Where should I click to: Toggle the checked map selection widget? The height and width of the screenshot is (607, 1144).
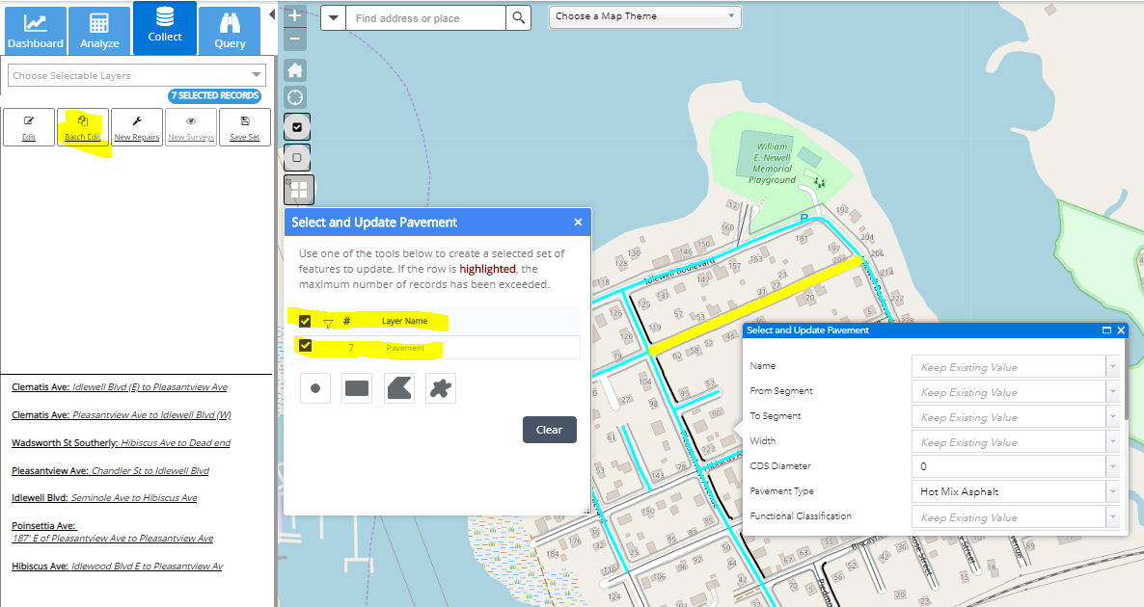[x=297, y=126]
